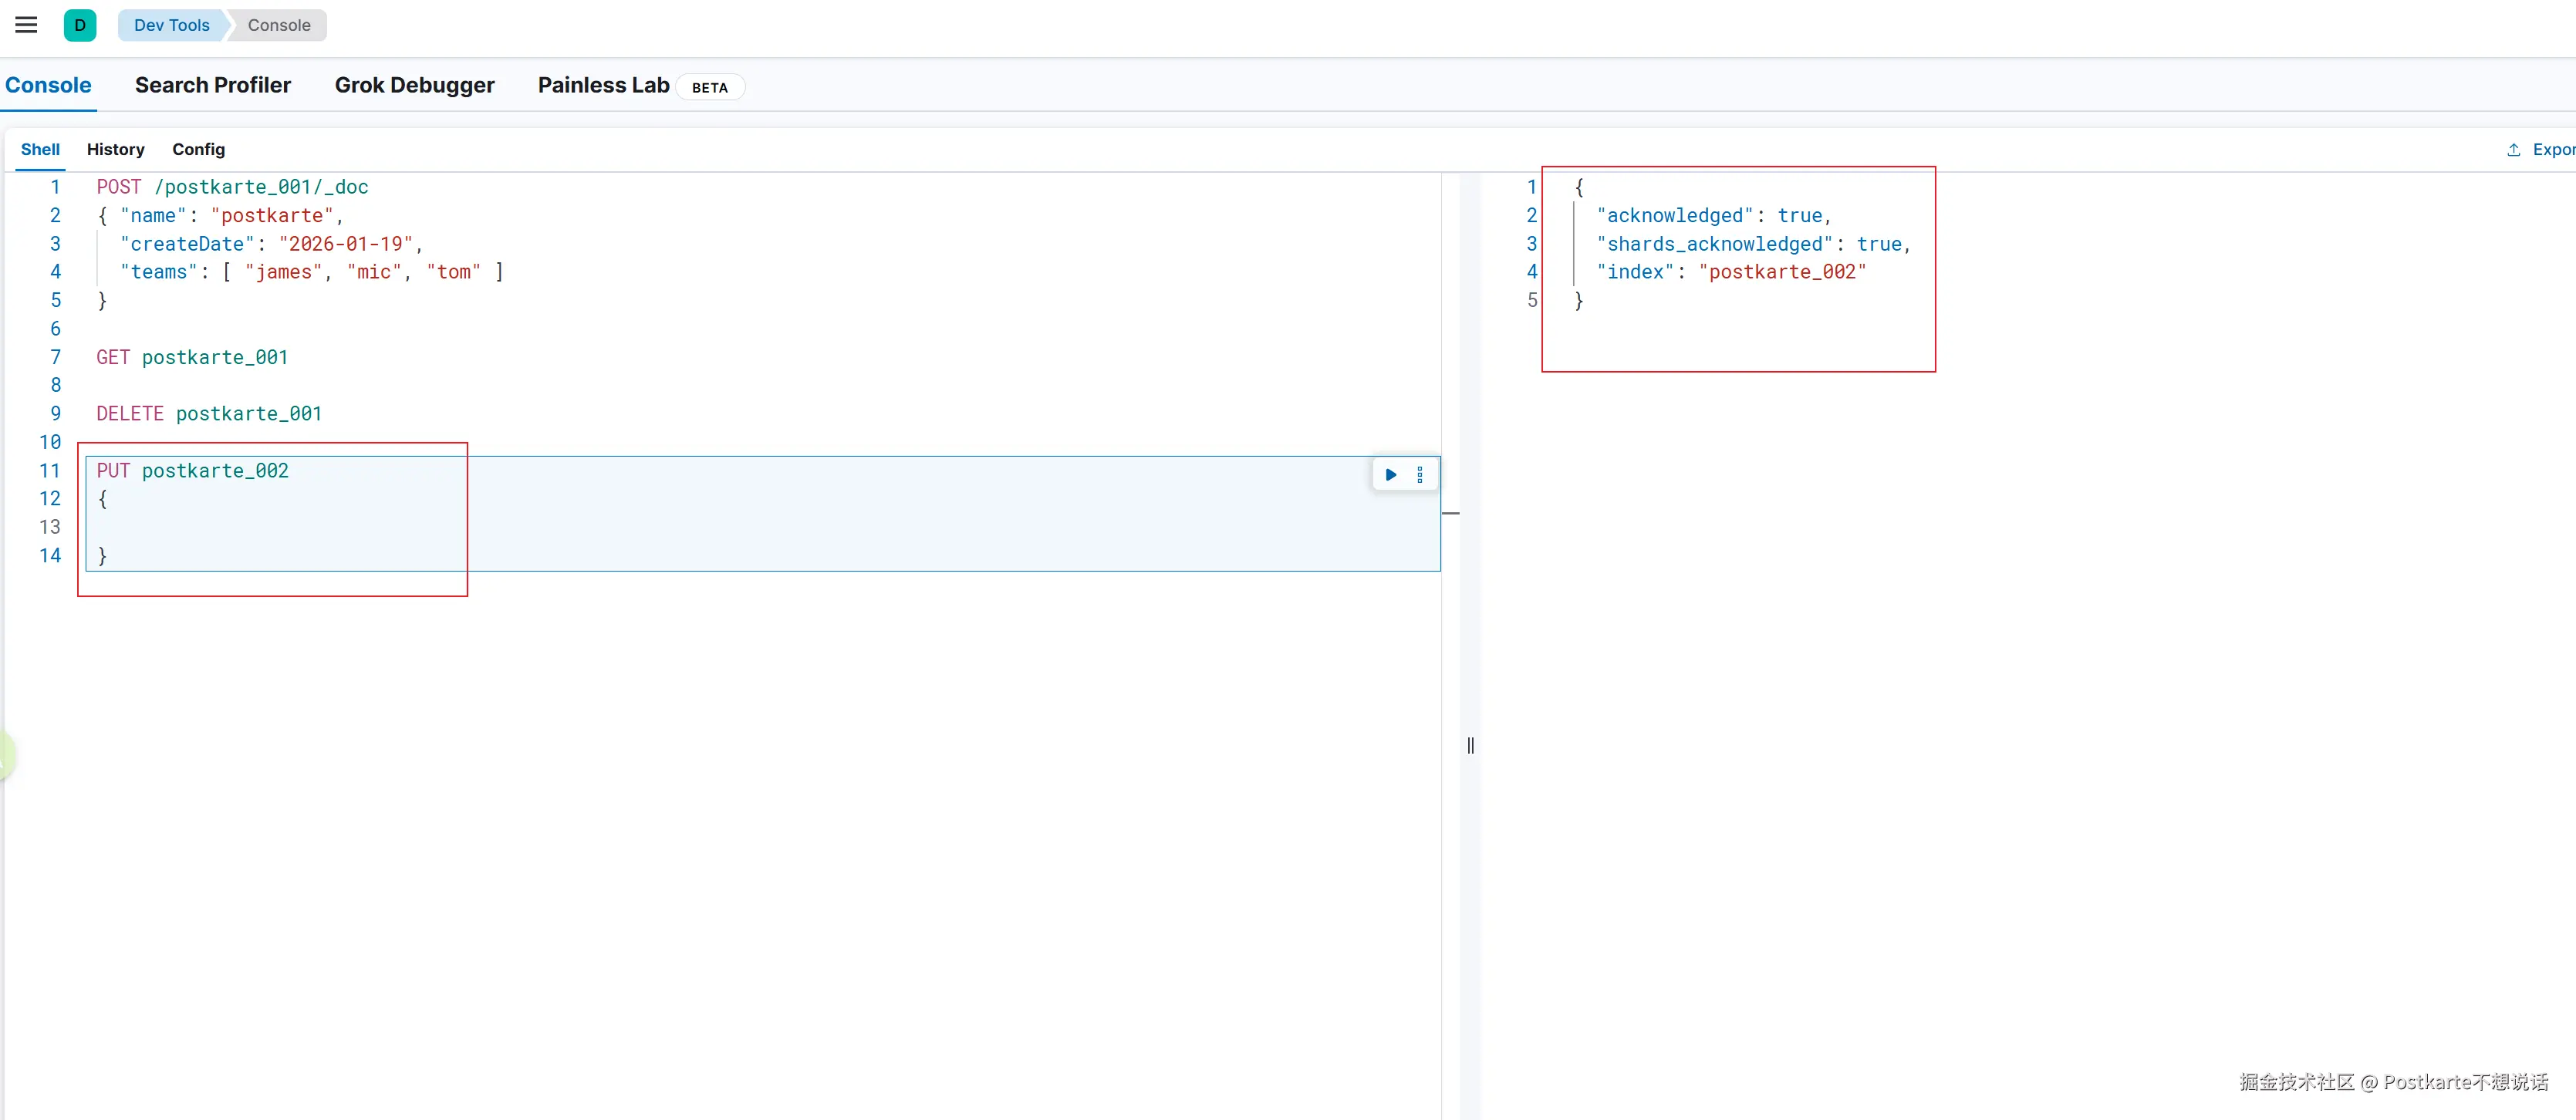Screen dimensions: 2576x1120
Task: Switch to Search Profiler tab
Action: click(x=212, y=85)
